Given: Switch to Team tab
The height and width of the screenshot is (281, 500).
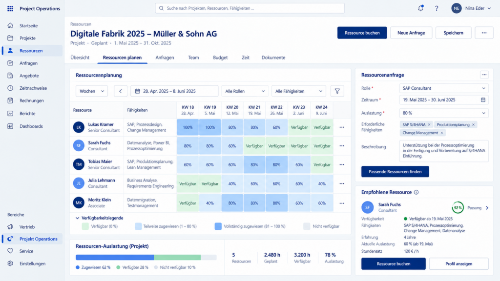Looking at the screenshot, I should (x=193, y=58).
